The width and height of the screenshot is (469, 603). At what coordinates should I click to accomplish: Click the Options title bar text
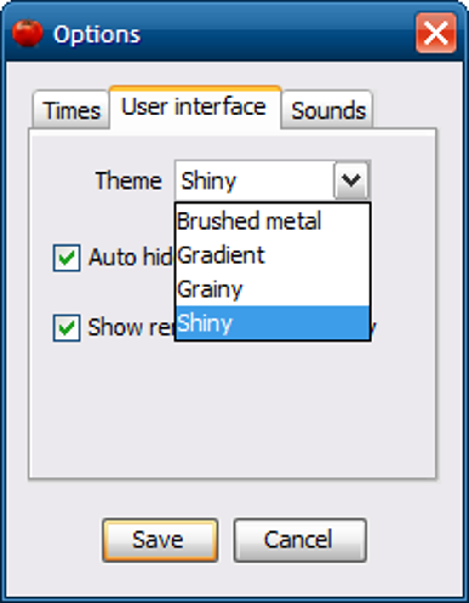click(97, 34)
